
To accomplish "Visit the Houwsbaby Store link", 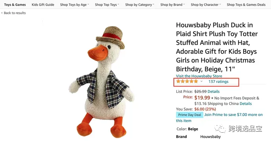I will 199,76.
